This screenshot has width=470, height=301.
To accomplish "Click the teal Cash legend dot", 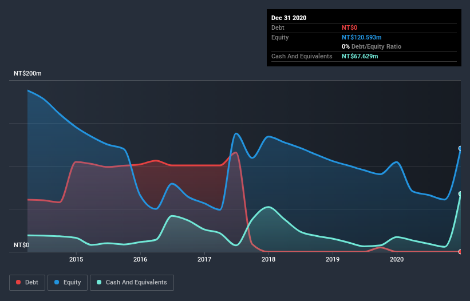I will [99, 282].
